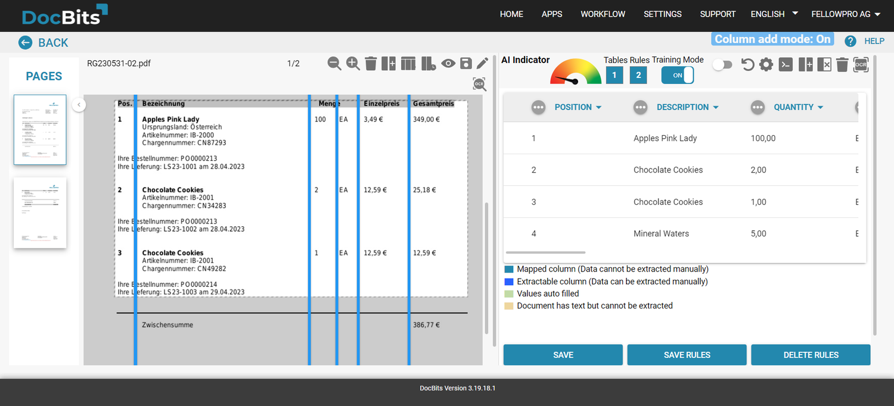Click the BACK button
Viewport: 894px width, 406px height.
43,42
